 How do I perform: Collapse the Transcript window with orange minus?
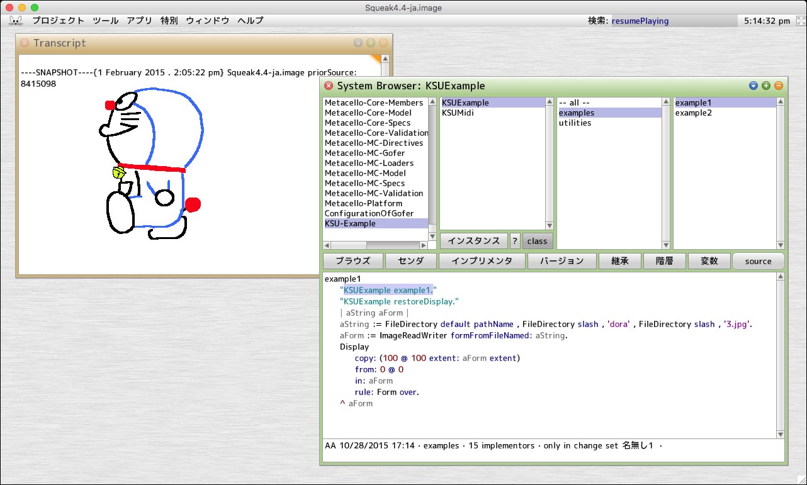(x=383, y=43)
